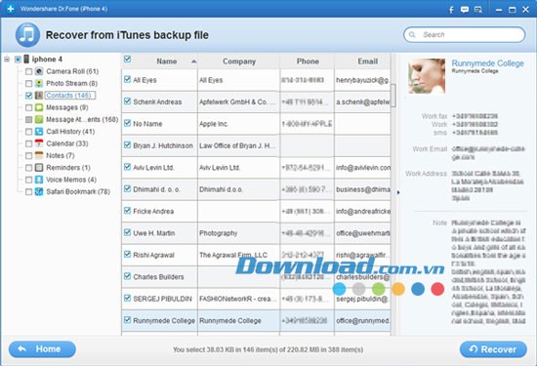Select the Runnymede College row

point(256,321)
